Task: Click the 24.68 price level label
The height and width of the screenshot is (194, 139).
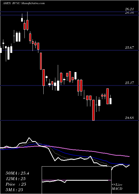Action: [129, 118]
